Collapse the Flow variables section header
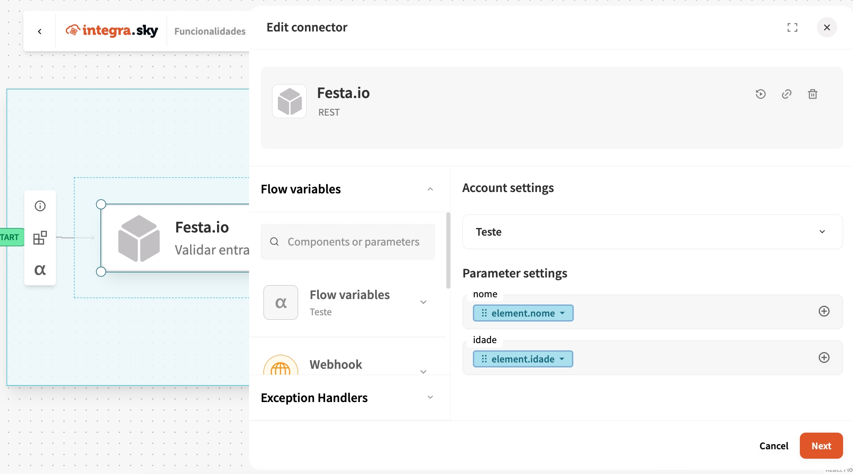853x474 pixels. point(430,189)
